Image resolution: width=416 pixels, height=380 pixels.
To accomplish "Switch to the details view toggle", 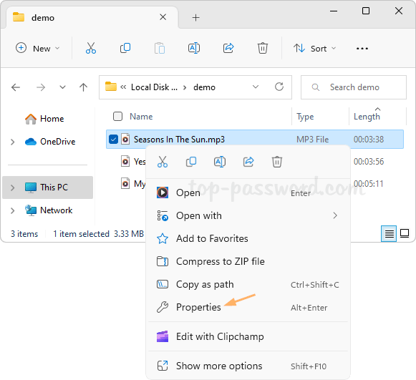I will [389, 233].
